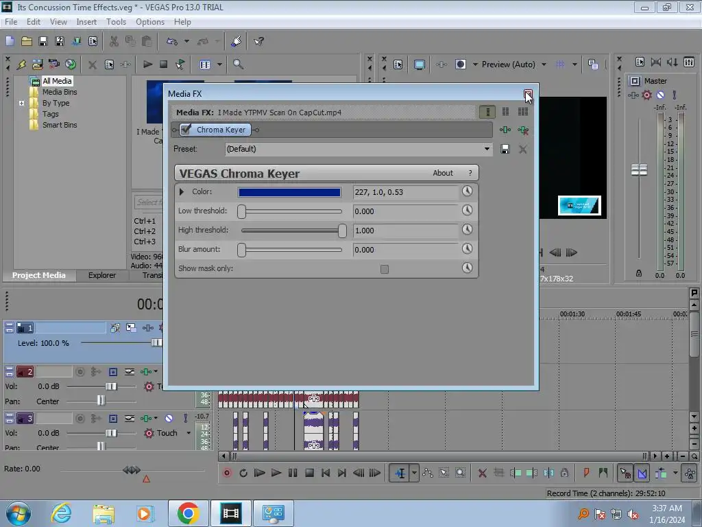Animate the Color parameter clock icon

coord(467,191)
